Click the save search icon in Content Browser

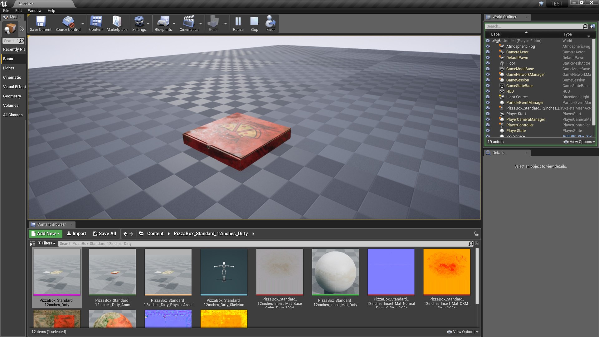pyautogui.click(x=476, y=243)
